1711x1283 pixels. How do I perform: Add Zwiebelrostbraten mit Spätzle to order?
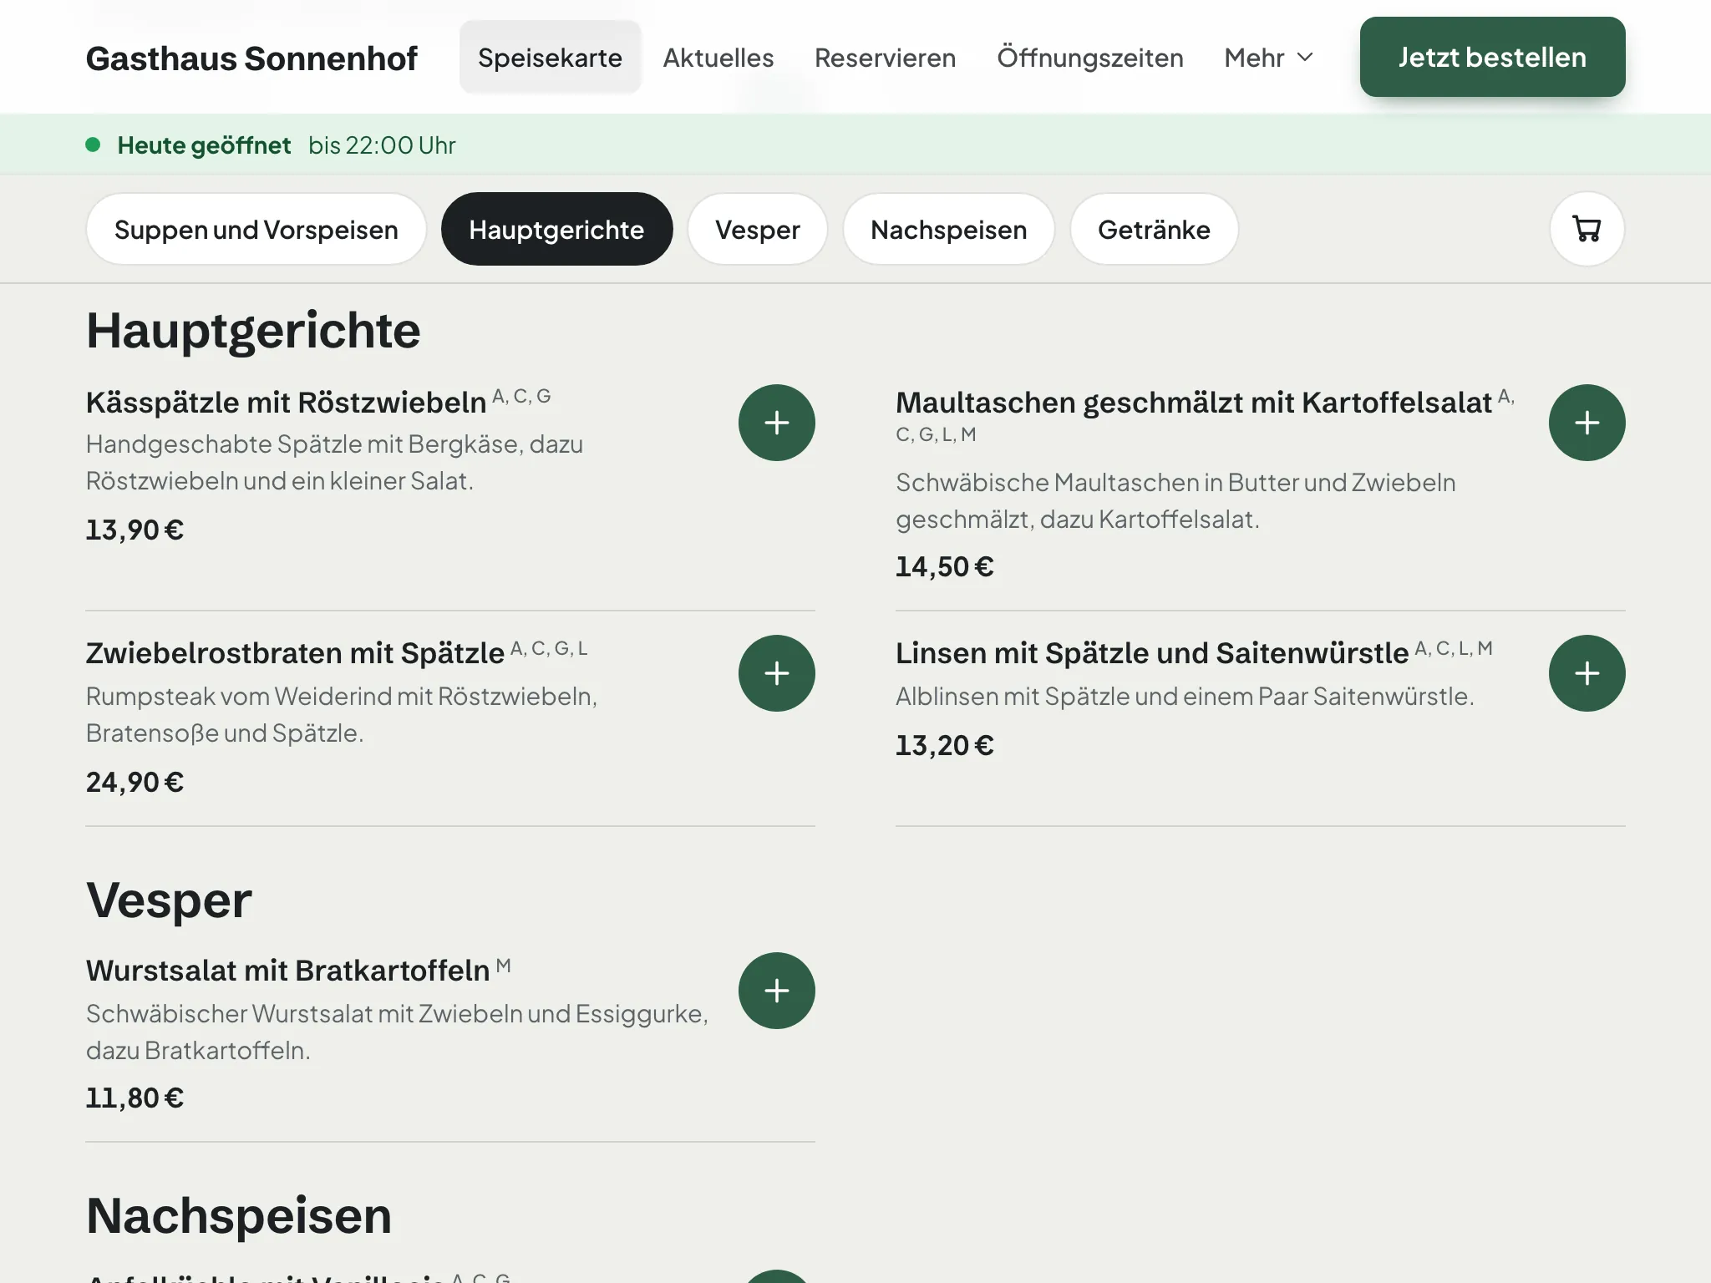776,673
